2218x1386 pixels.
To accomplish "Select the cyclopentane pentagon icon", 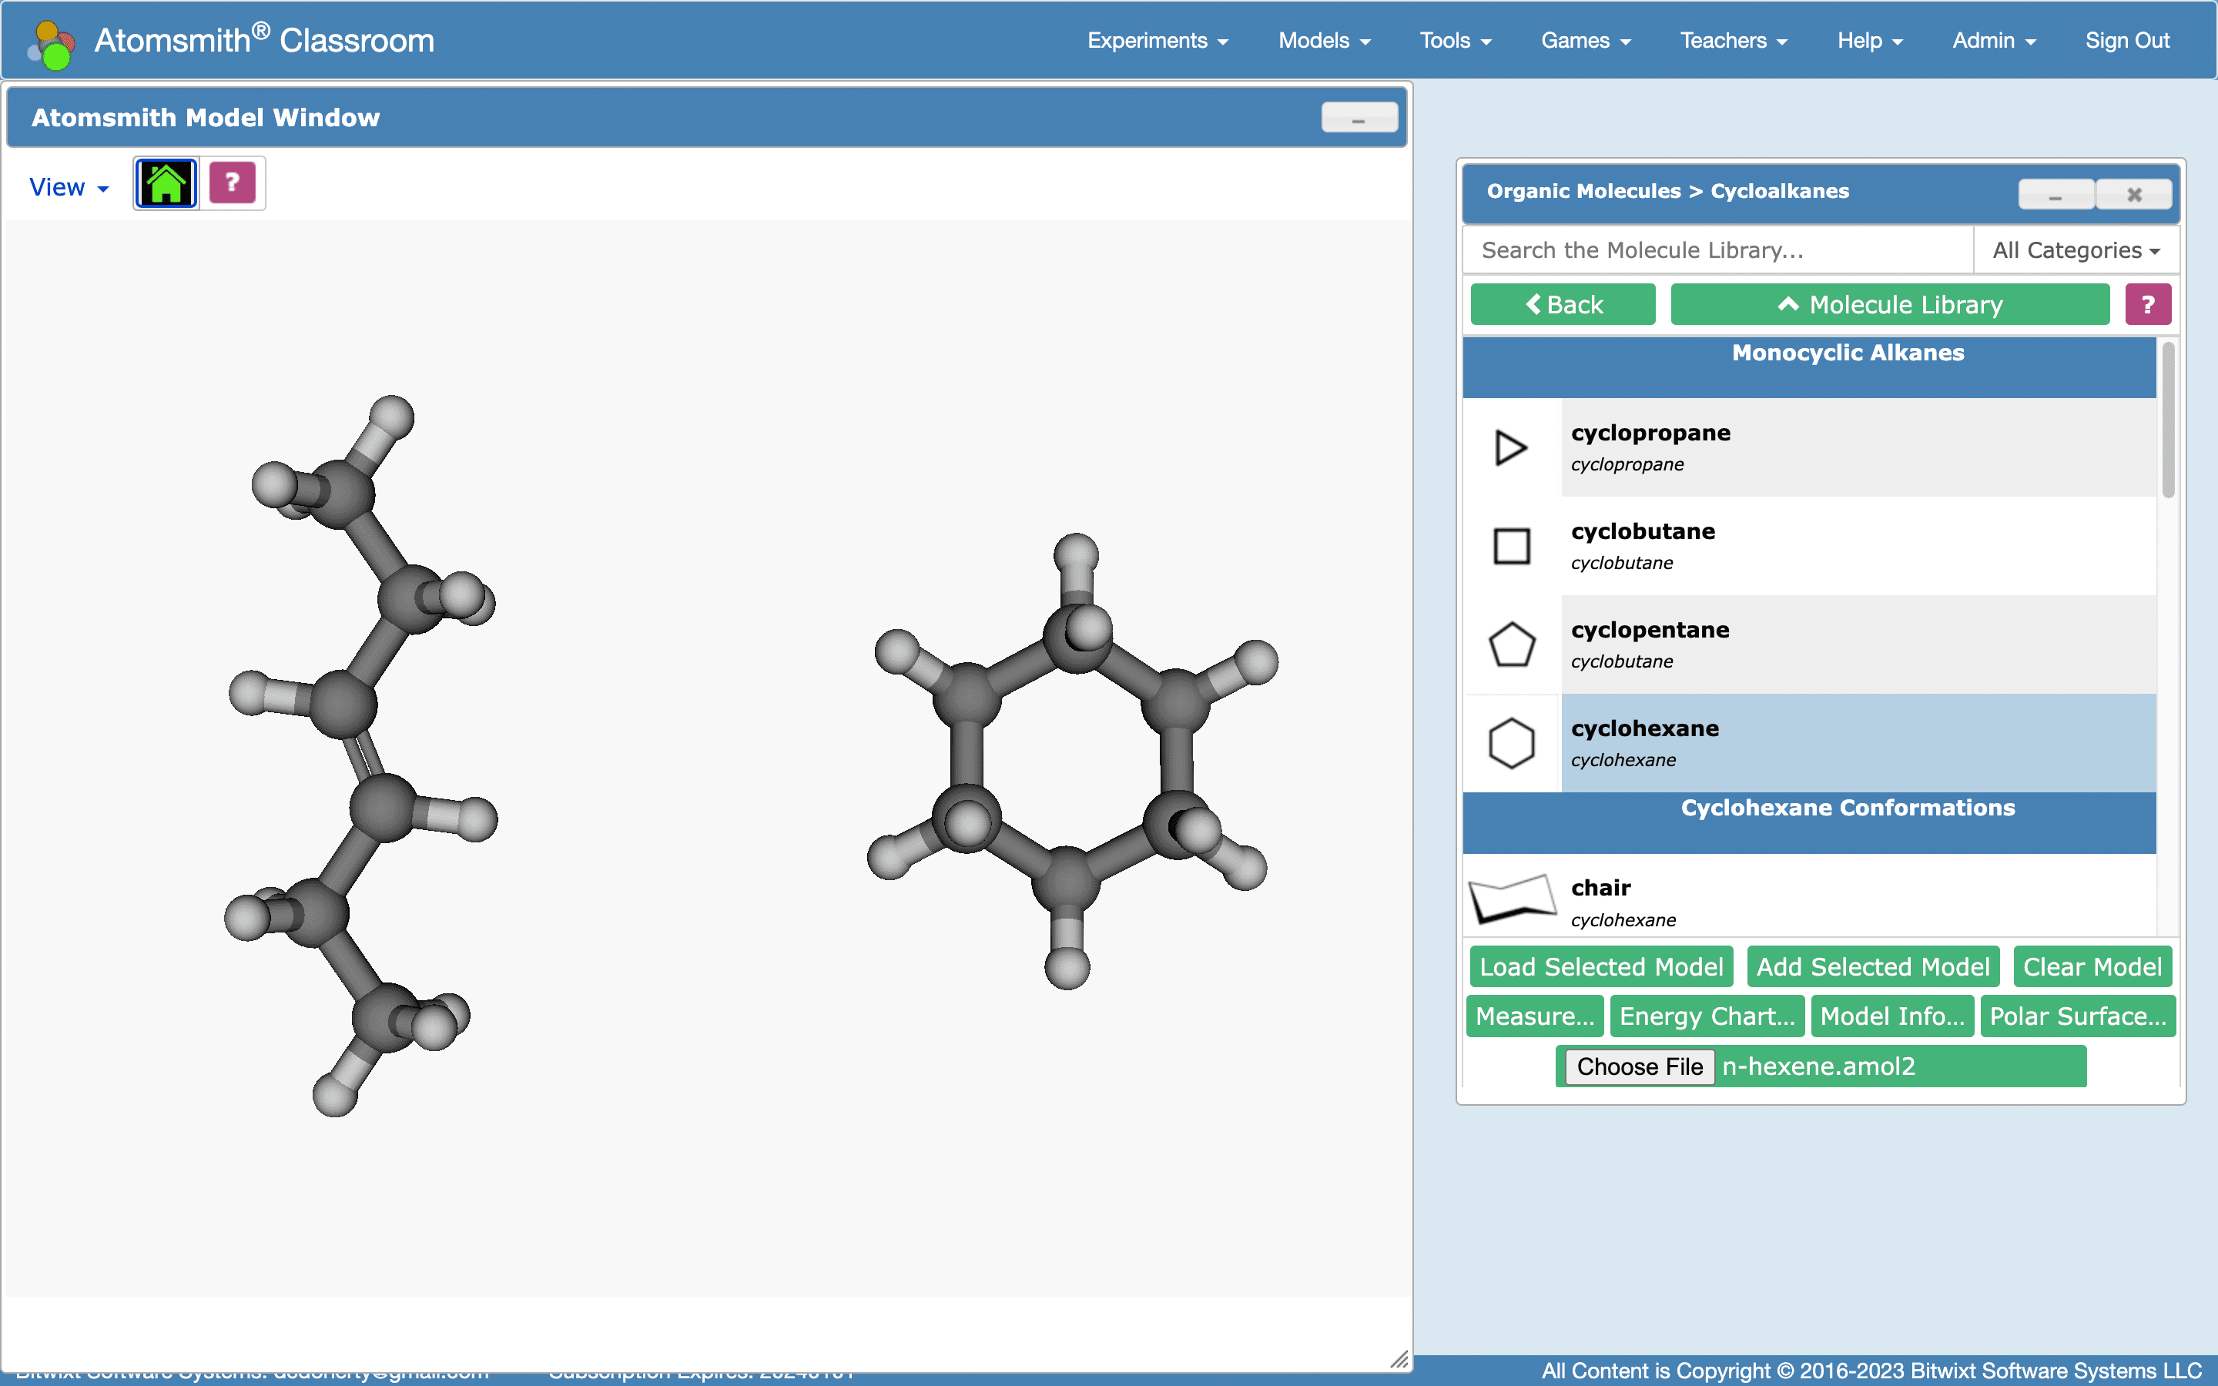I will pyautogui.click(x=1511, y=644).
